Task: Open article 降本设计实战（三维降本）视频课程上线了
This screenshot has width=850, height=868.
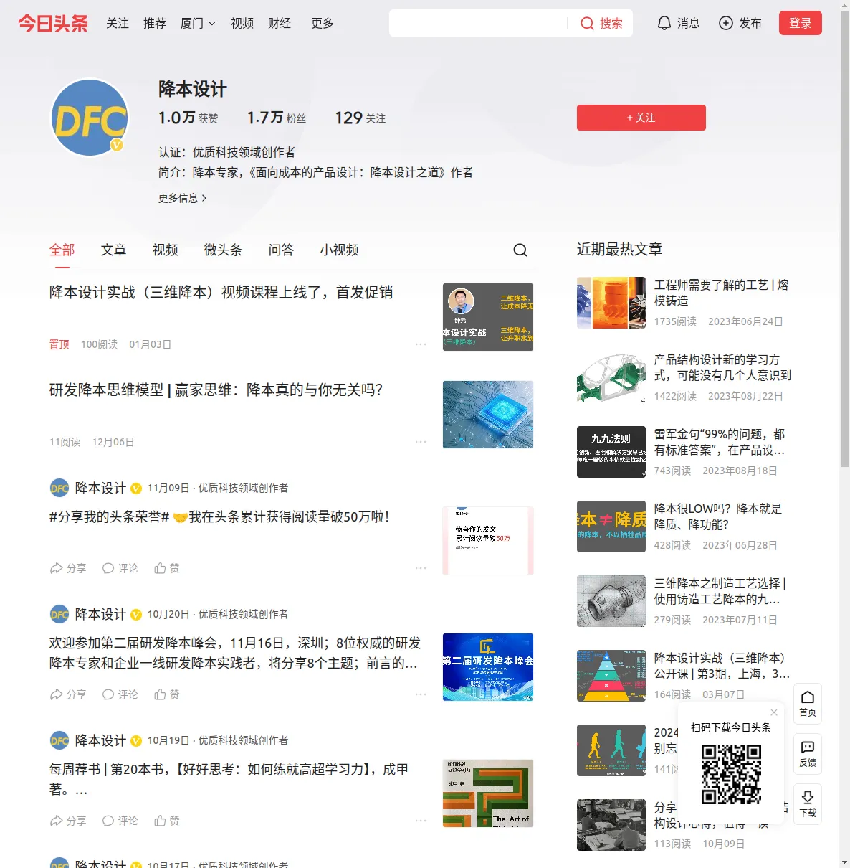Action: 221,292
